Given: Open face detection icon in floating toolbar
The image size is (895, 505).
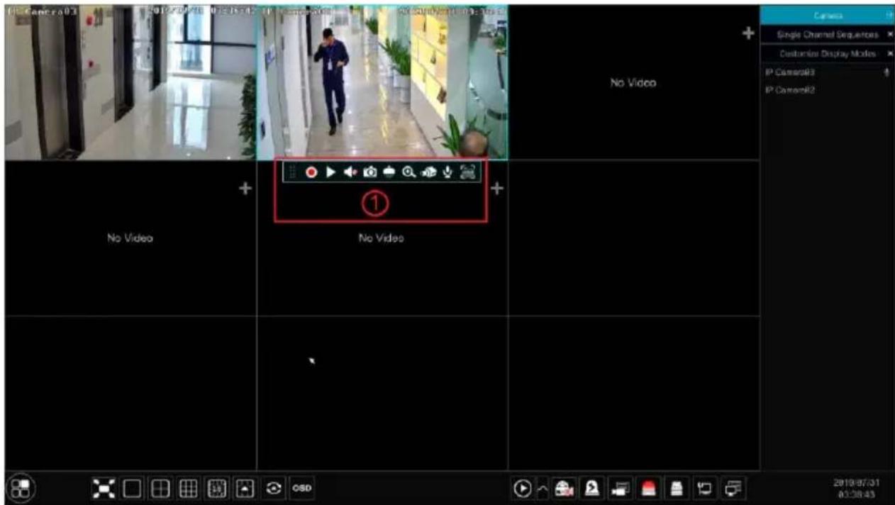Looking at the screenshot, I should (x=467, y=172).
